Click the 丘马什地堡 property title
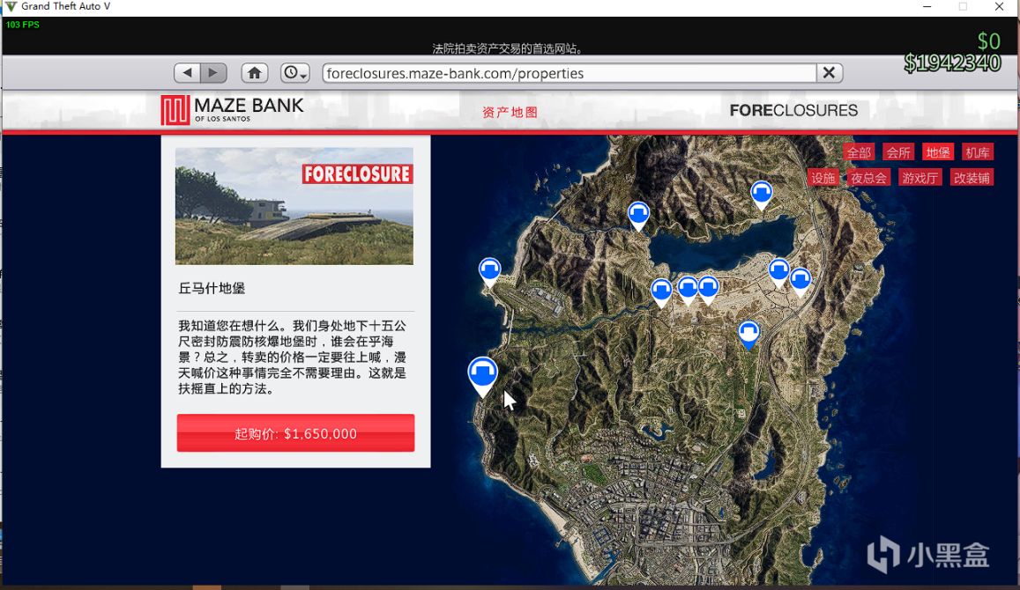The height and width of the screenshot is (590, 1020). click(212, 289)
